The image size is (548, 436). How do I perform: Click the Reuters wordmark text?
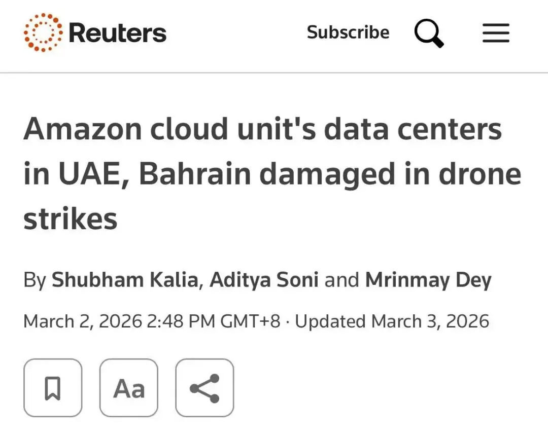(x=117, y=33)
